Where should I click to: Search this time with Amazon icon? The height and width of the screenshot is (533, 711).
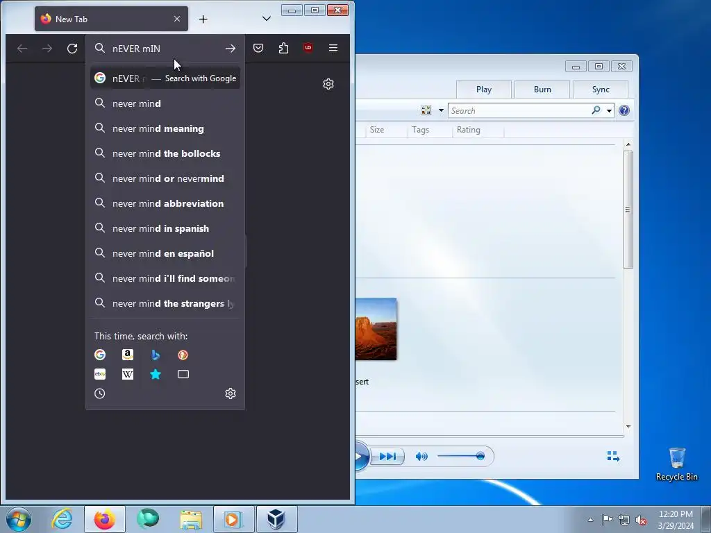[x=128, y=355]
